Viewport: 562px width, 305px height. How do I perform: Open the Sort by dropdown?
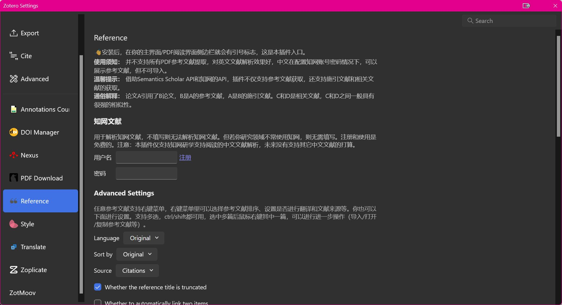tap(137, 254)
